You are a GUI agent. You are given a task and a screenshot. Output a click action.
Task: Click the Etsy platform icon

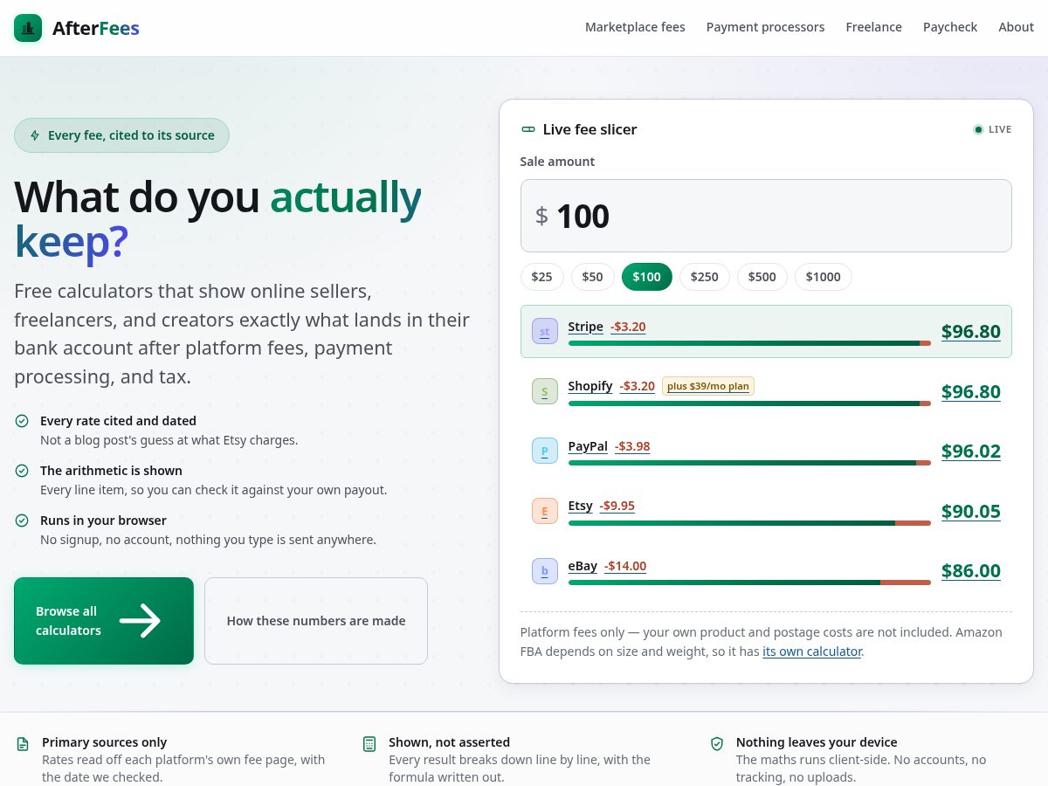pos(545,511)
